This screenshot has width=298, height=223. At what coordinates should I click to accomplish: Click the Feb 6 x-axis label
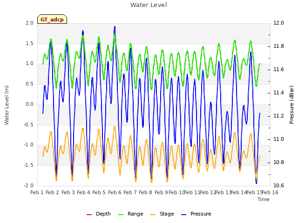[x=115, y=192]
